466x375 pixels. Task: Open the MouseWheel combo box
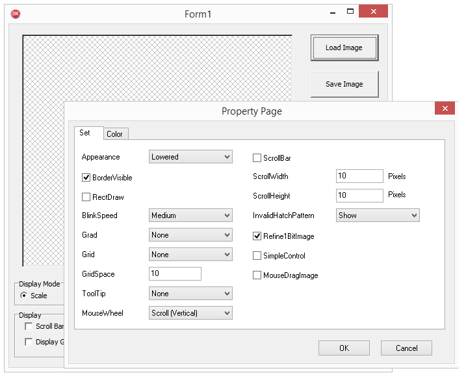[x=190, y=313]
